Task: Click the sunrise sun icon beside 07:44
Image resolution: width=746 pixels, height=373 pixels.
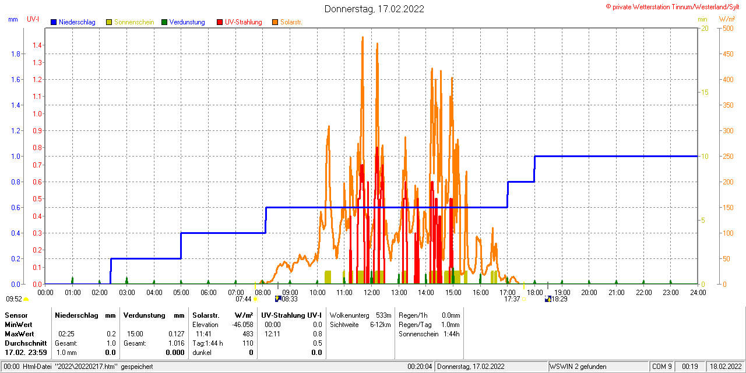Action: [255, 300]
